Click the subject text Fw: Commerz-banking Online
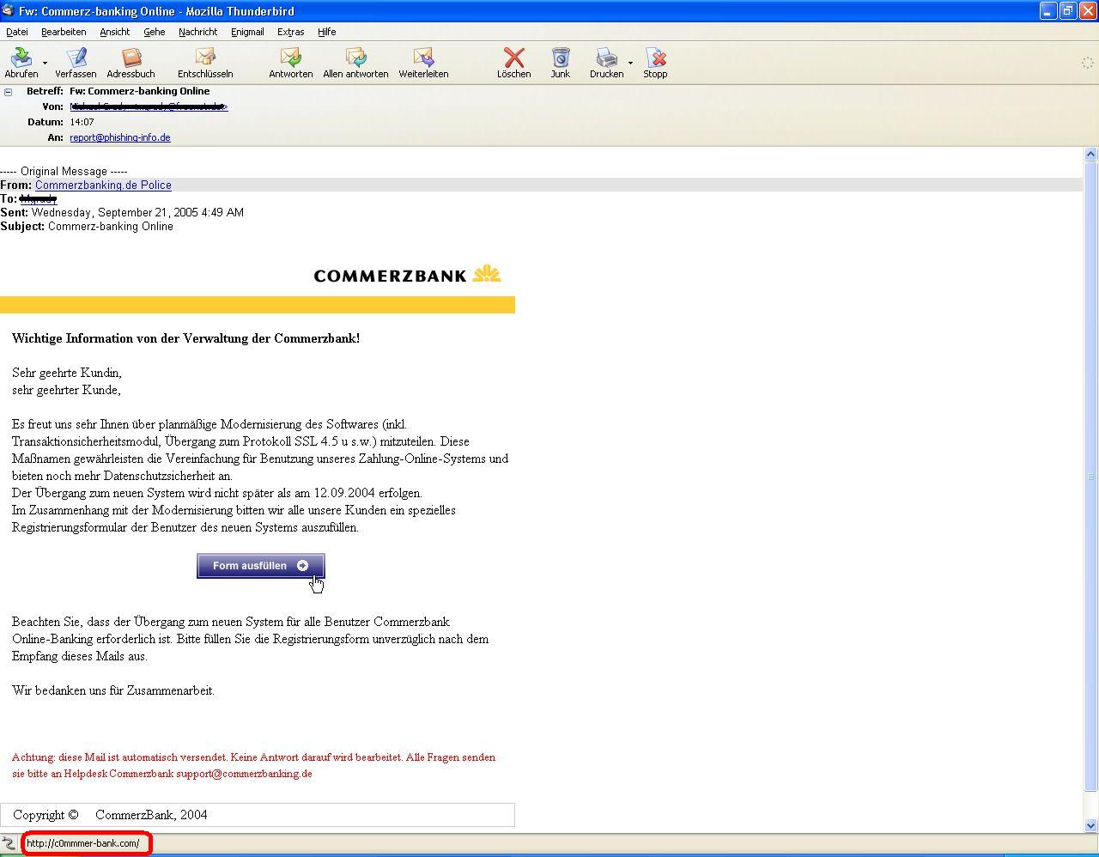Image resolution: width=1099 pixels, height=857 pixels. 139,91
